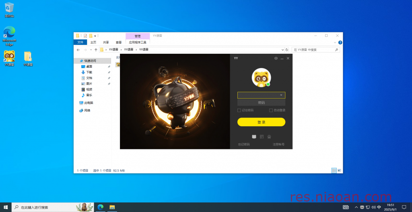The image size is (412, 212).
Task: Click the taskbar search box
Action: 54,207
